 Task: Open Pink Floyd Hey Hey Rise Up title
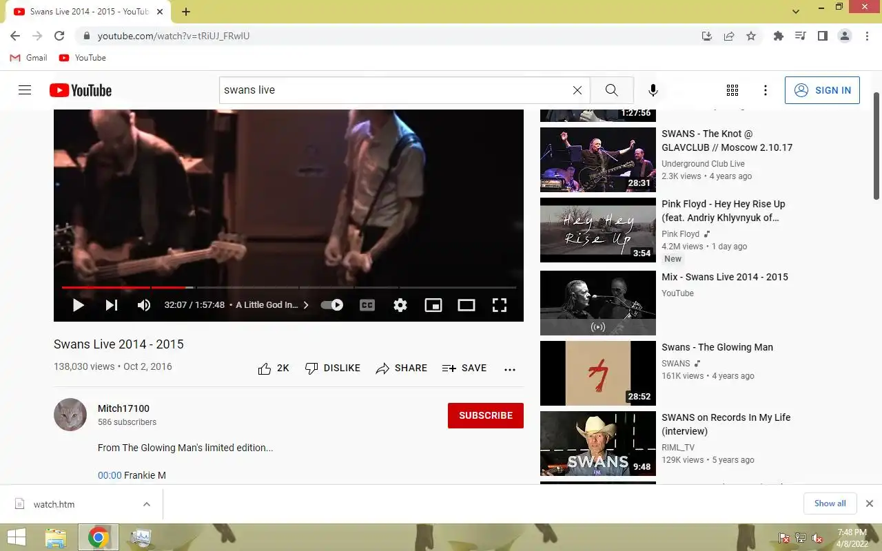724,211
